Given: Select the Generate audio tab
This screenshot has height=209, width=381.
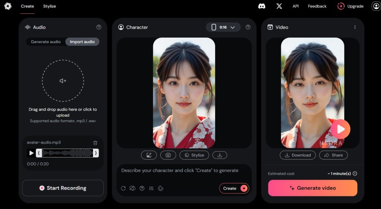Looking at the screenshot, I should (46, 42).
